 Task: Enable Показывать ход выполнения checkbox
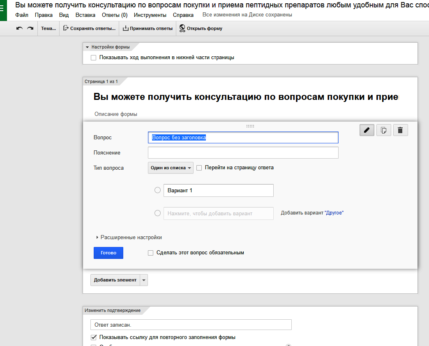pyautogui.click(x=94, y=58)
